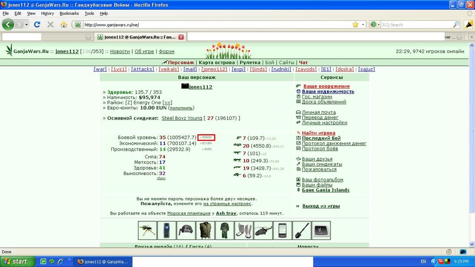Click the [war] shortcut link
The image size is (475, 267).
(x=100, y=69)
